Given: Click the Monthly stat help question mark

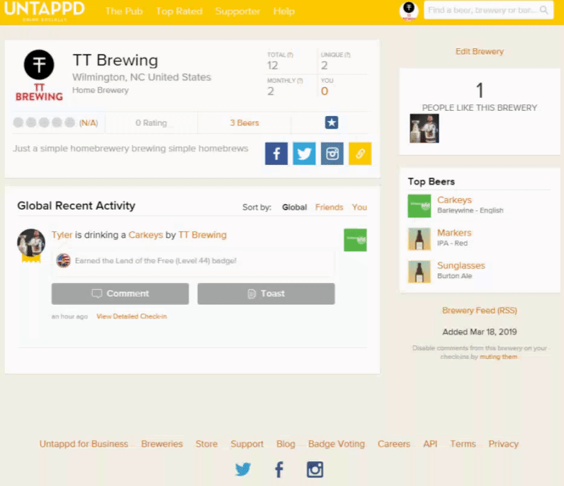Looking at the screenshot, I should pyautogui.click(x=300, y=80).
